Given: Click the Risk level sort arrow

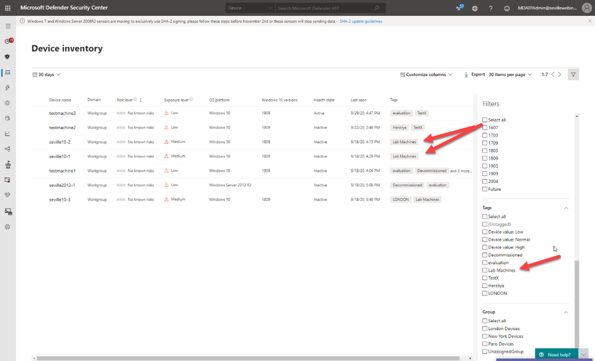Looking at the screenshot, I should 141,100.
